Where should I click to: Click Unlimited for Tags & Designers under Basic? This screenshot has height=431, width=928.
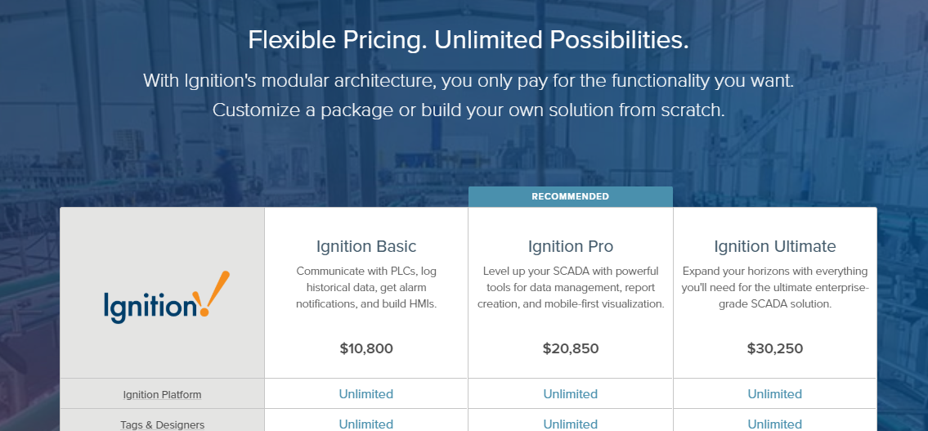click(x=366, y=424)
